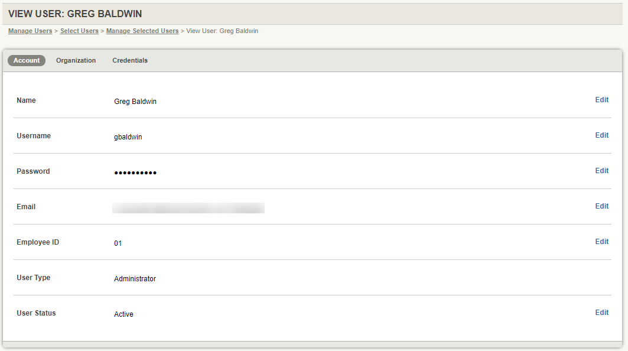Click the Administrator user type value
The height and width of the screenshot is (351, 628).
point(136,279)
